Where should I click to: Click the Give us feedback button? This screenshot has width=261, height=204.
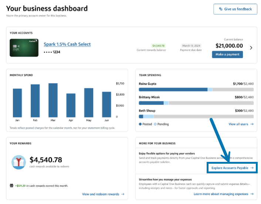pos(235,9)
